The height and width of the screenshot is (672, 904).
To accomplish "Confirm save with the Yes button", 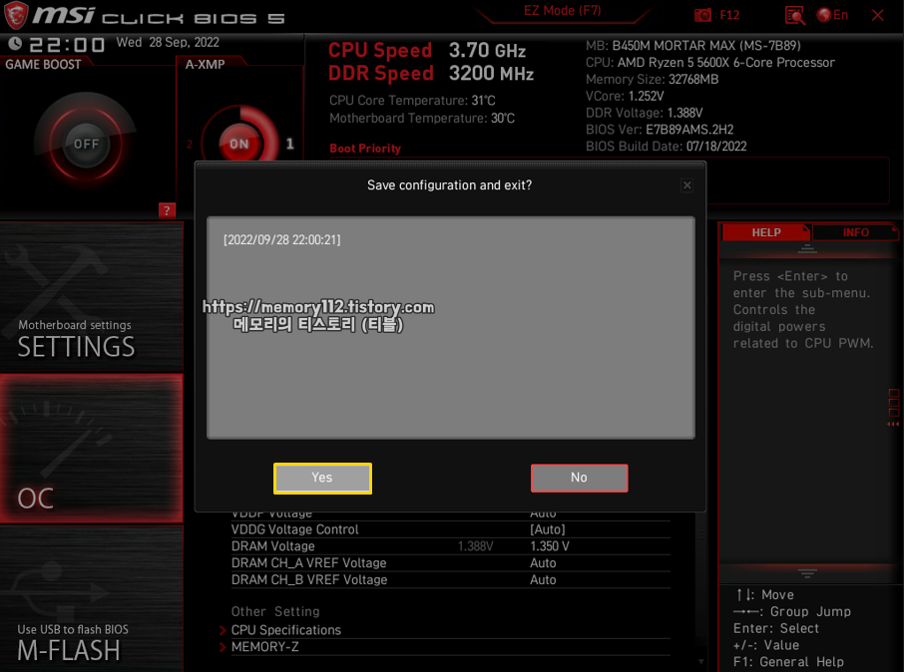I will (x=322, y=478).
